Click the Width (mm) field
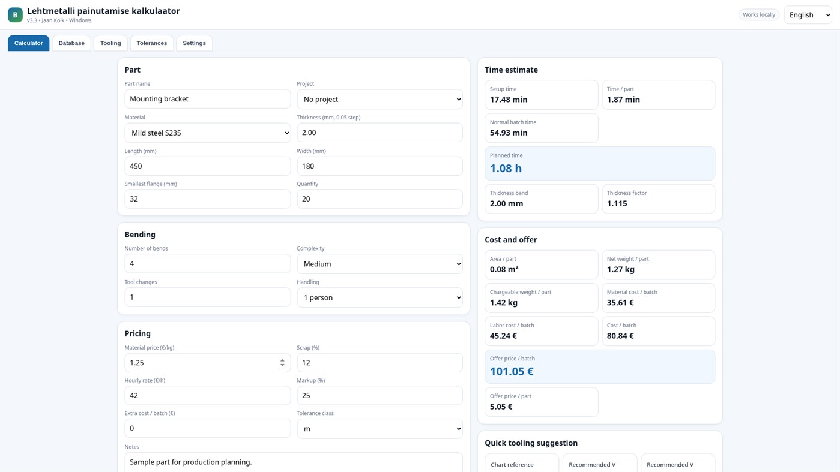The height and width of the screenshot is (472, 840). pos(379,166)
